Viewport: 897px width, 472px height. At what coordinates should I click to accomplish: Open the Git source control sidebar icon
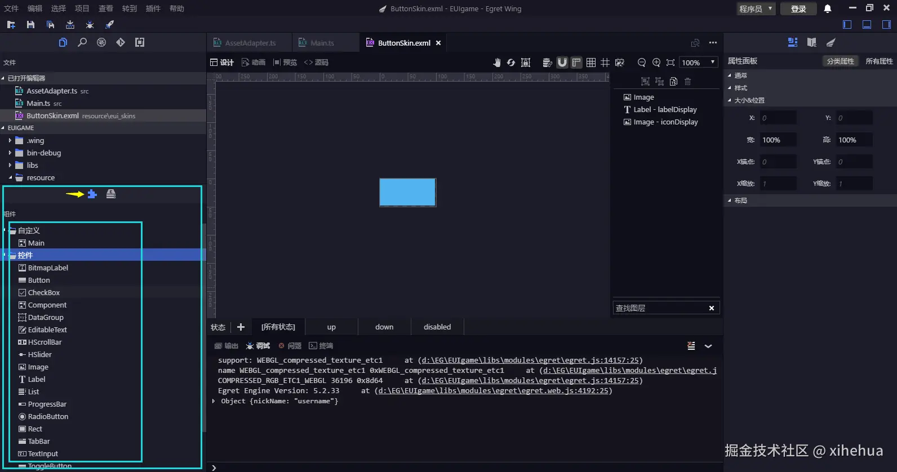[x=121, y=42]
